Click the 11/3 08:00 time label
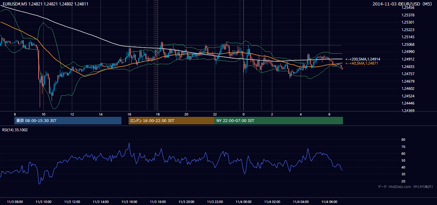The width and height of the screenshot is (437, 205). pyautogui.click(x=15, y=202)
